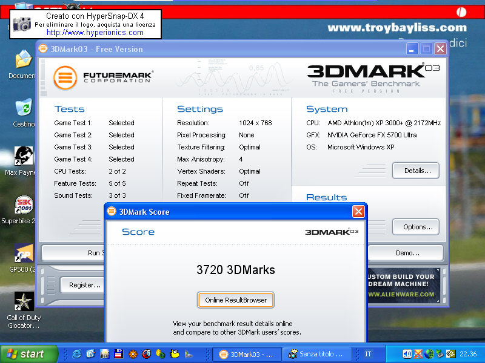Click the floppy disk quick launch icon

[119, 354]
